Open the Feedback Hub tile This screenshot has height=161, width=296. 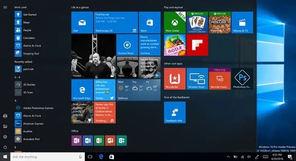coord(175,112)
